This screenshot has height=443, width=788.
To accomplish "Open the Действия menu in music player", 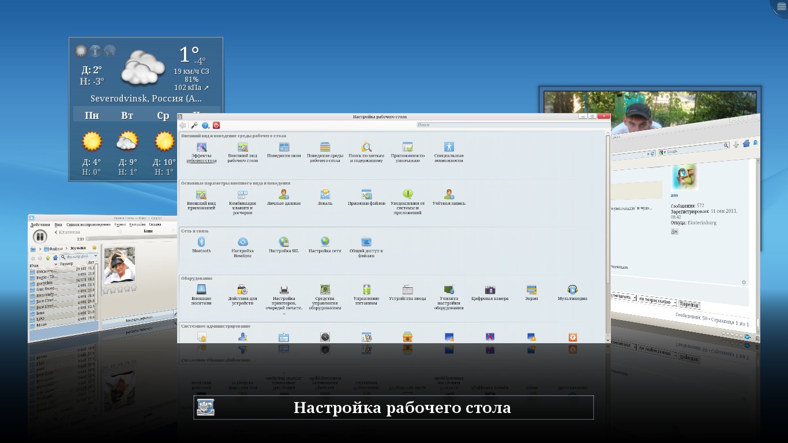I will (x=40, y=224).
